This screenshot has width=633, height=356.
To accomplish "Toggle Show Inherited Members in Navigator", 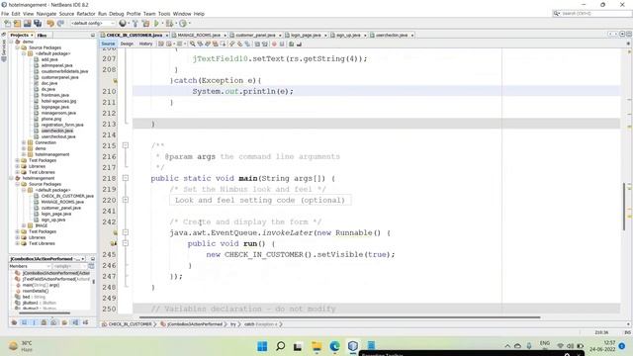I will (x=14, y=322).
